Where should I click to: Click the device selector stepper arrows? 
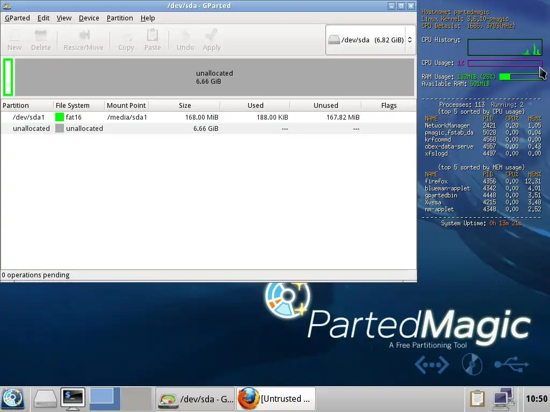[410, 40]
